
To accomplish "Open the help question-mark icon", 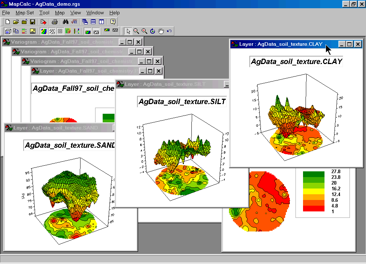I will pyautogui.click(x=113, y=22).
